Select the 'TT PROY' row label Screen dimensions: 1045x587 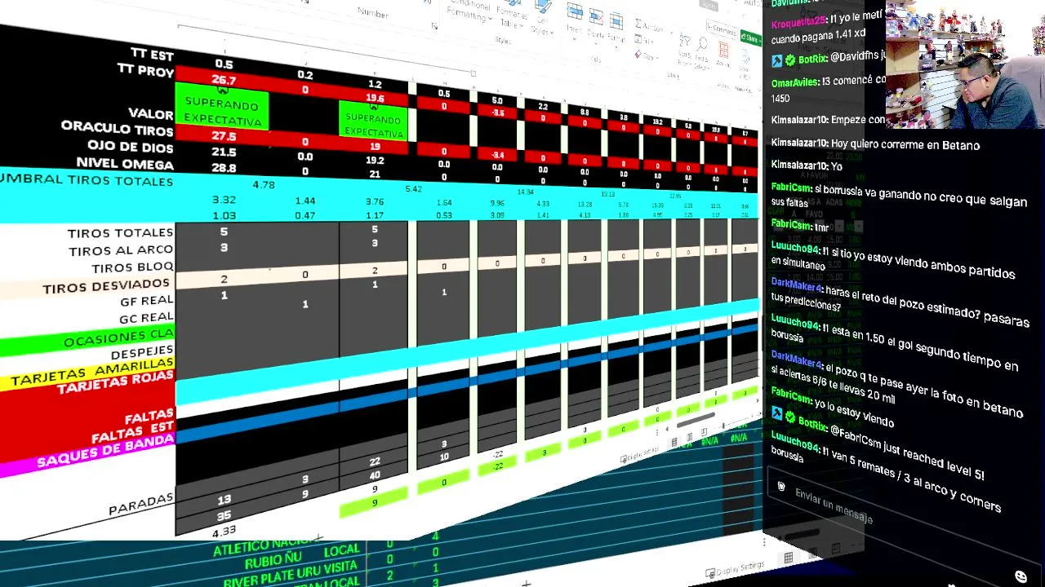[x=145, y=71]
